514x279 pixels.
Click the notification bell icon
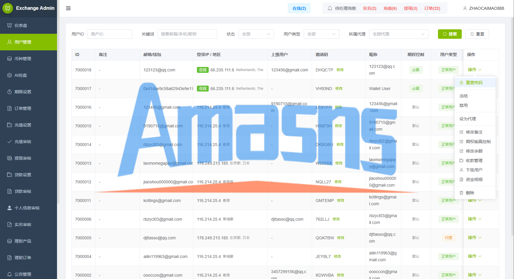pyautogui.click(x=330, y=8)
